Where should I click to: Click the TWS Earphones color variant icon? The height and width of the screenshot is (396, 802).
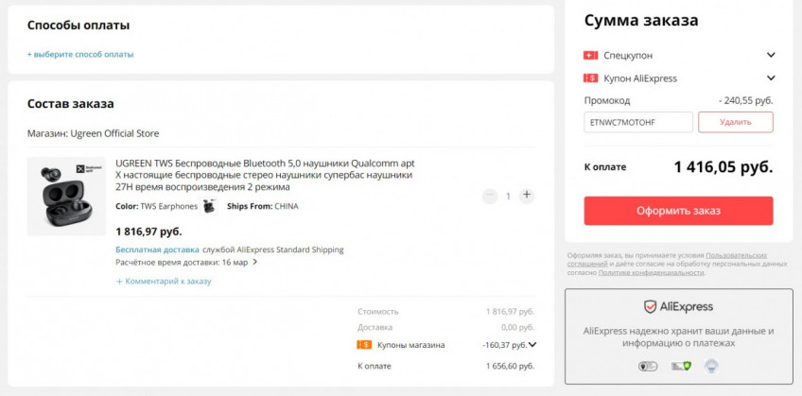pyautogui.click(x=209, y=206)
